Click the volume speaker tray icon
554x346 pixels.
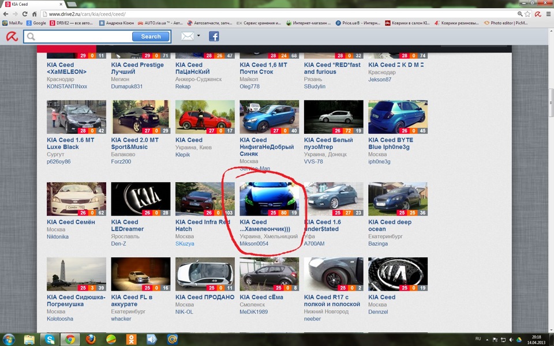(x=511, y=340)
